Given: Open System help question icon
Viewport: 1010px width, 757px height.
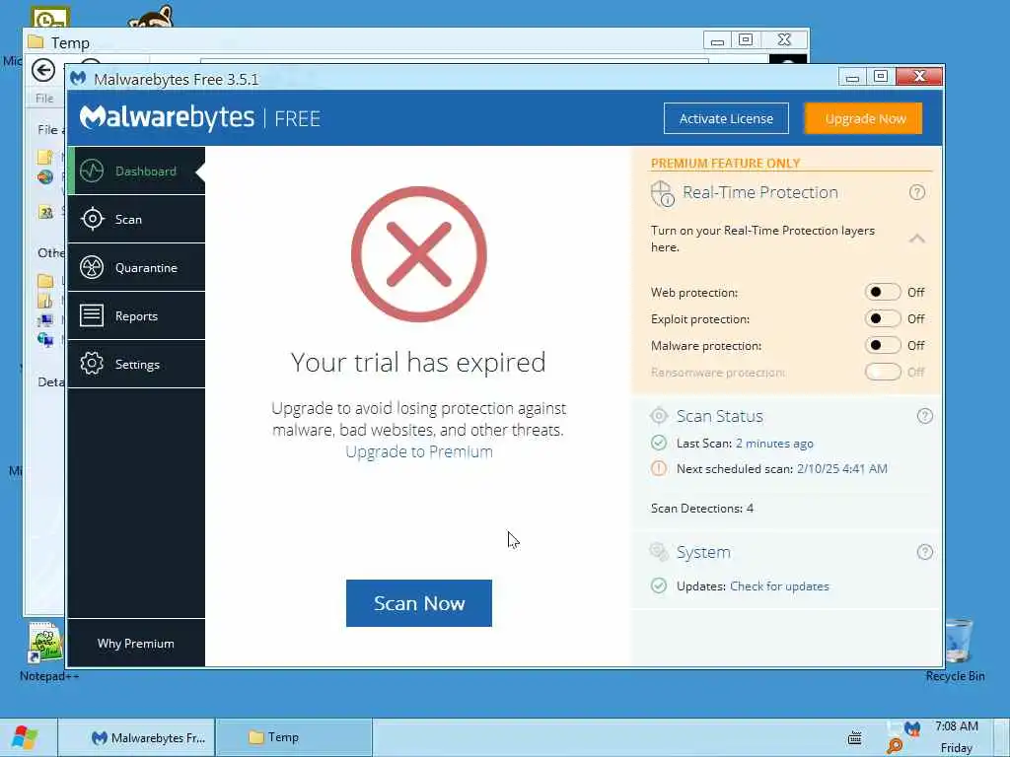Looking at the screenshot, I should pyautogui.click(x=924, y=552).
